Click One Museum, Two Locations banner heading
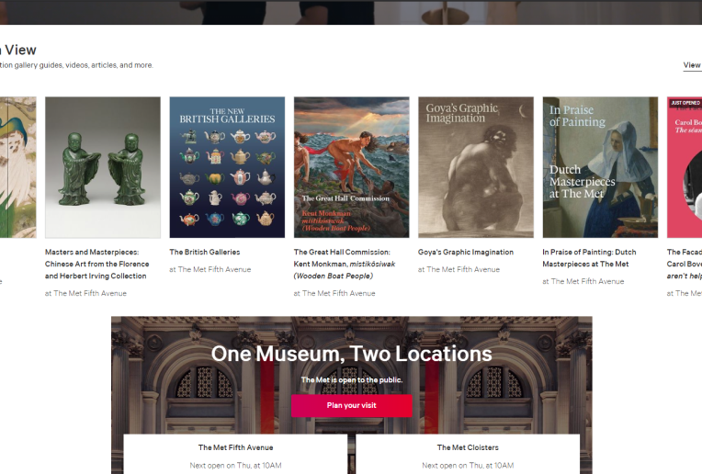Screen dimensions: 702x474 [x=351, y=354]
